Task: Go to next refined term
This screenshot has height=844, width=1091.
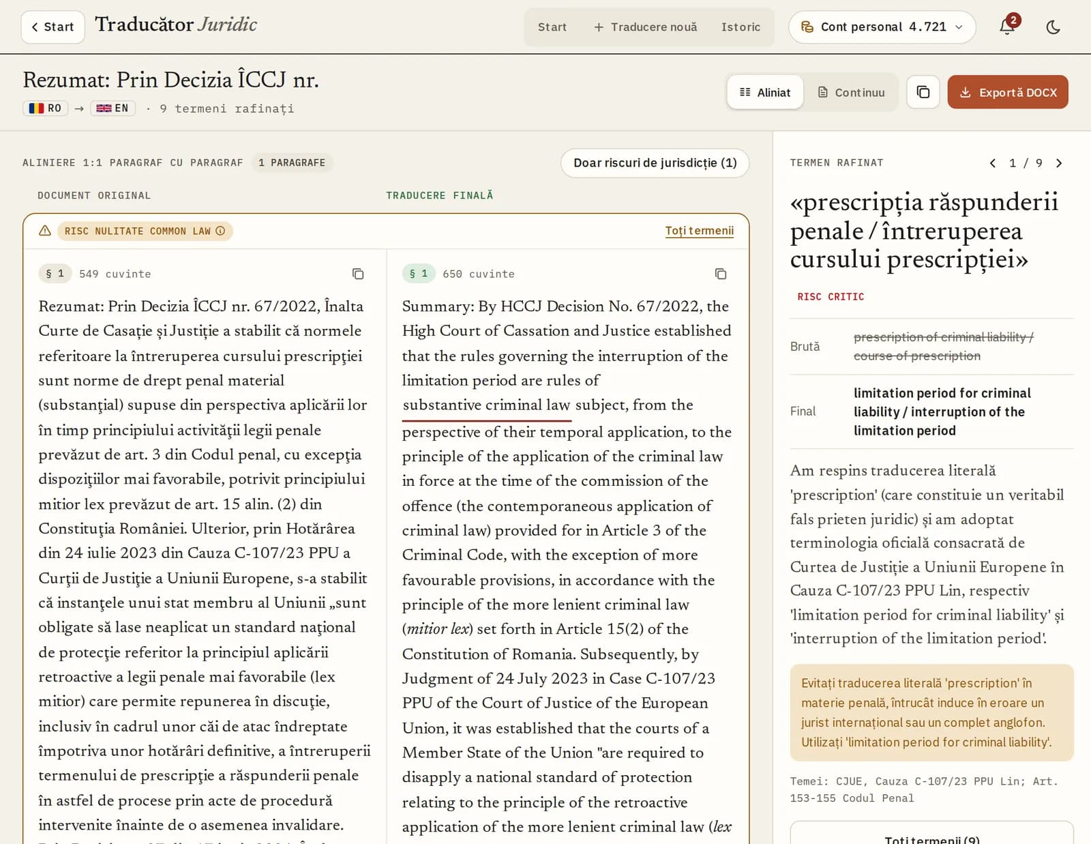Action: click(1059, 163)
